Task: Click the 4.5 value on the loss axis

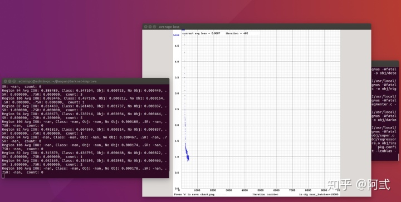Action: (x=177, y=46)
